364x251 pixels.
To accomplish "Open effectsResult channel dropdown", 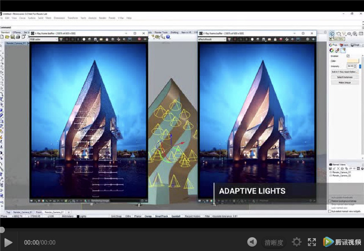I will point(212,39).
